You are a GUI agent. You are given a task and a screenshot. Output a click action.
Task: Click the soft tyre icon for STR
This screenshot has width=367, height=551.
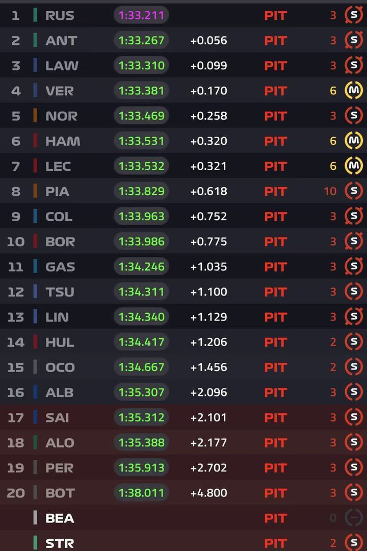point(354,542)
